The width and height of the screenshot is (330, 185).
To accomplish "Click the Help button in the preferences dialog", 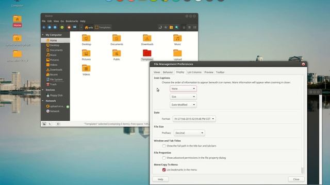I will click(160, 179).
